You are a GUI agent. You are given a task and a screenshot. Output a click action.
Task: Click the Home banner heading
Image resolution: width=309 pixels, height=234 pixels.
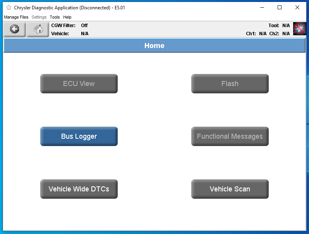tap(154, 46)
